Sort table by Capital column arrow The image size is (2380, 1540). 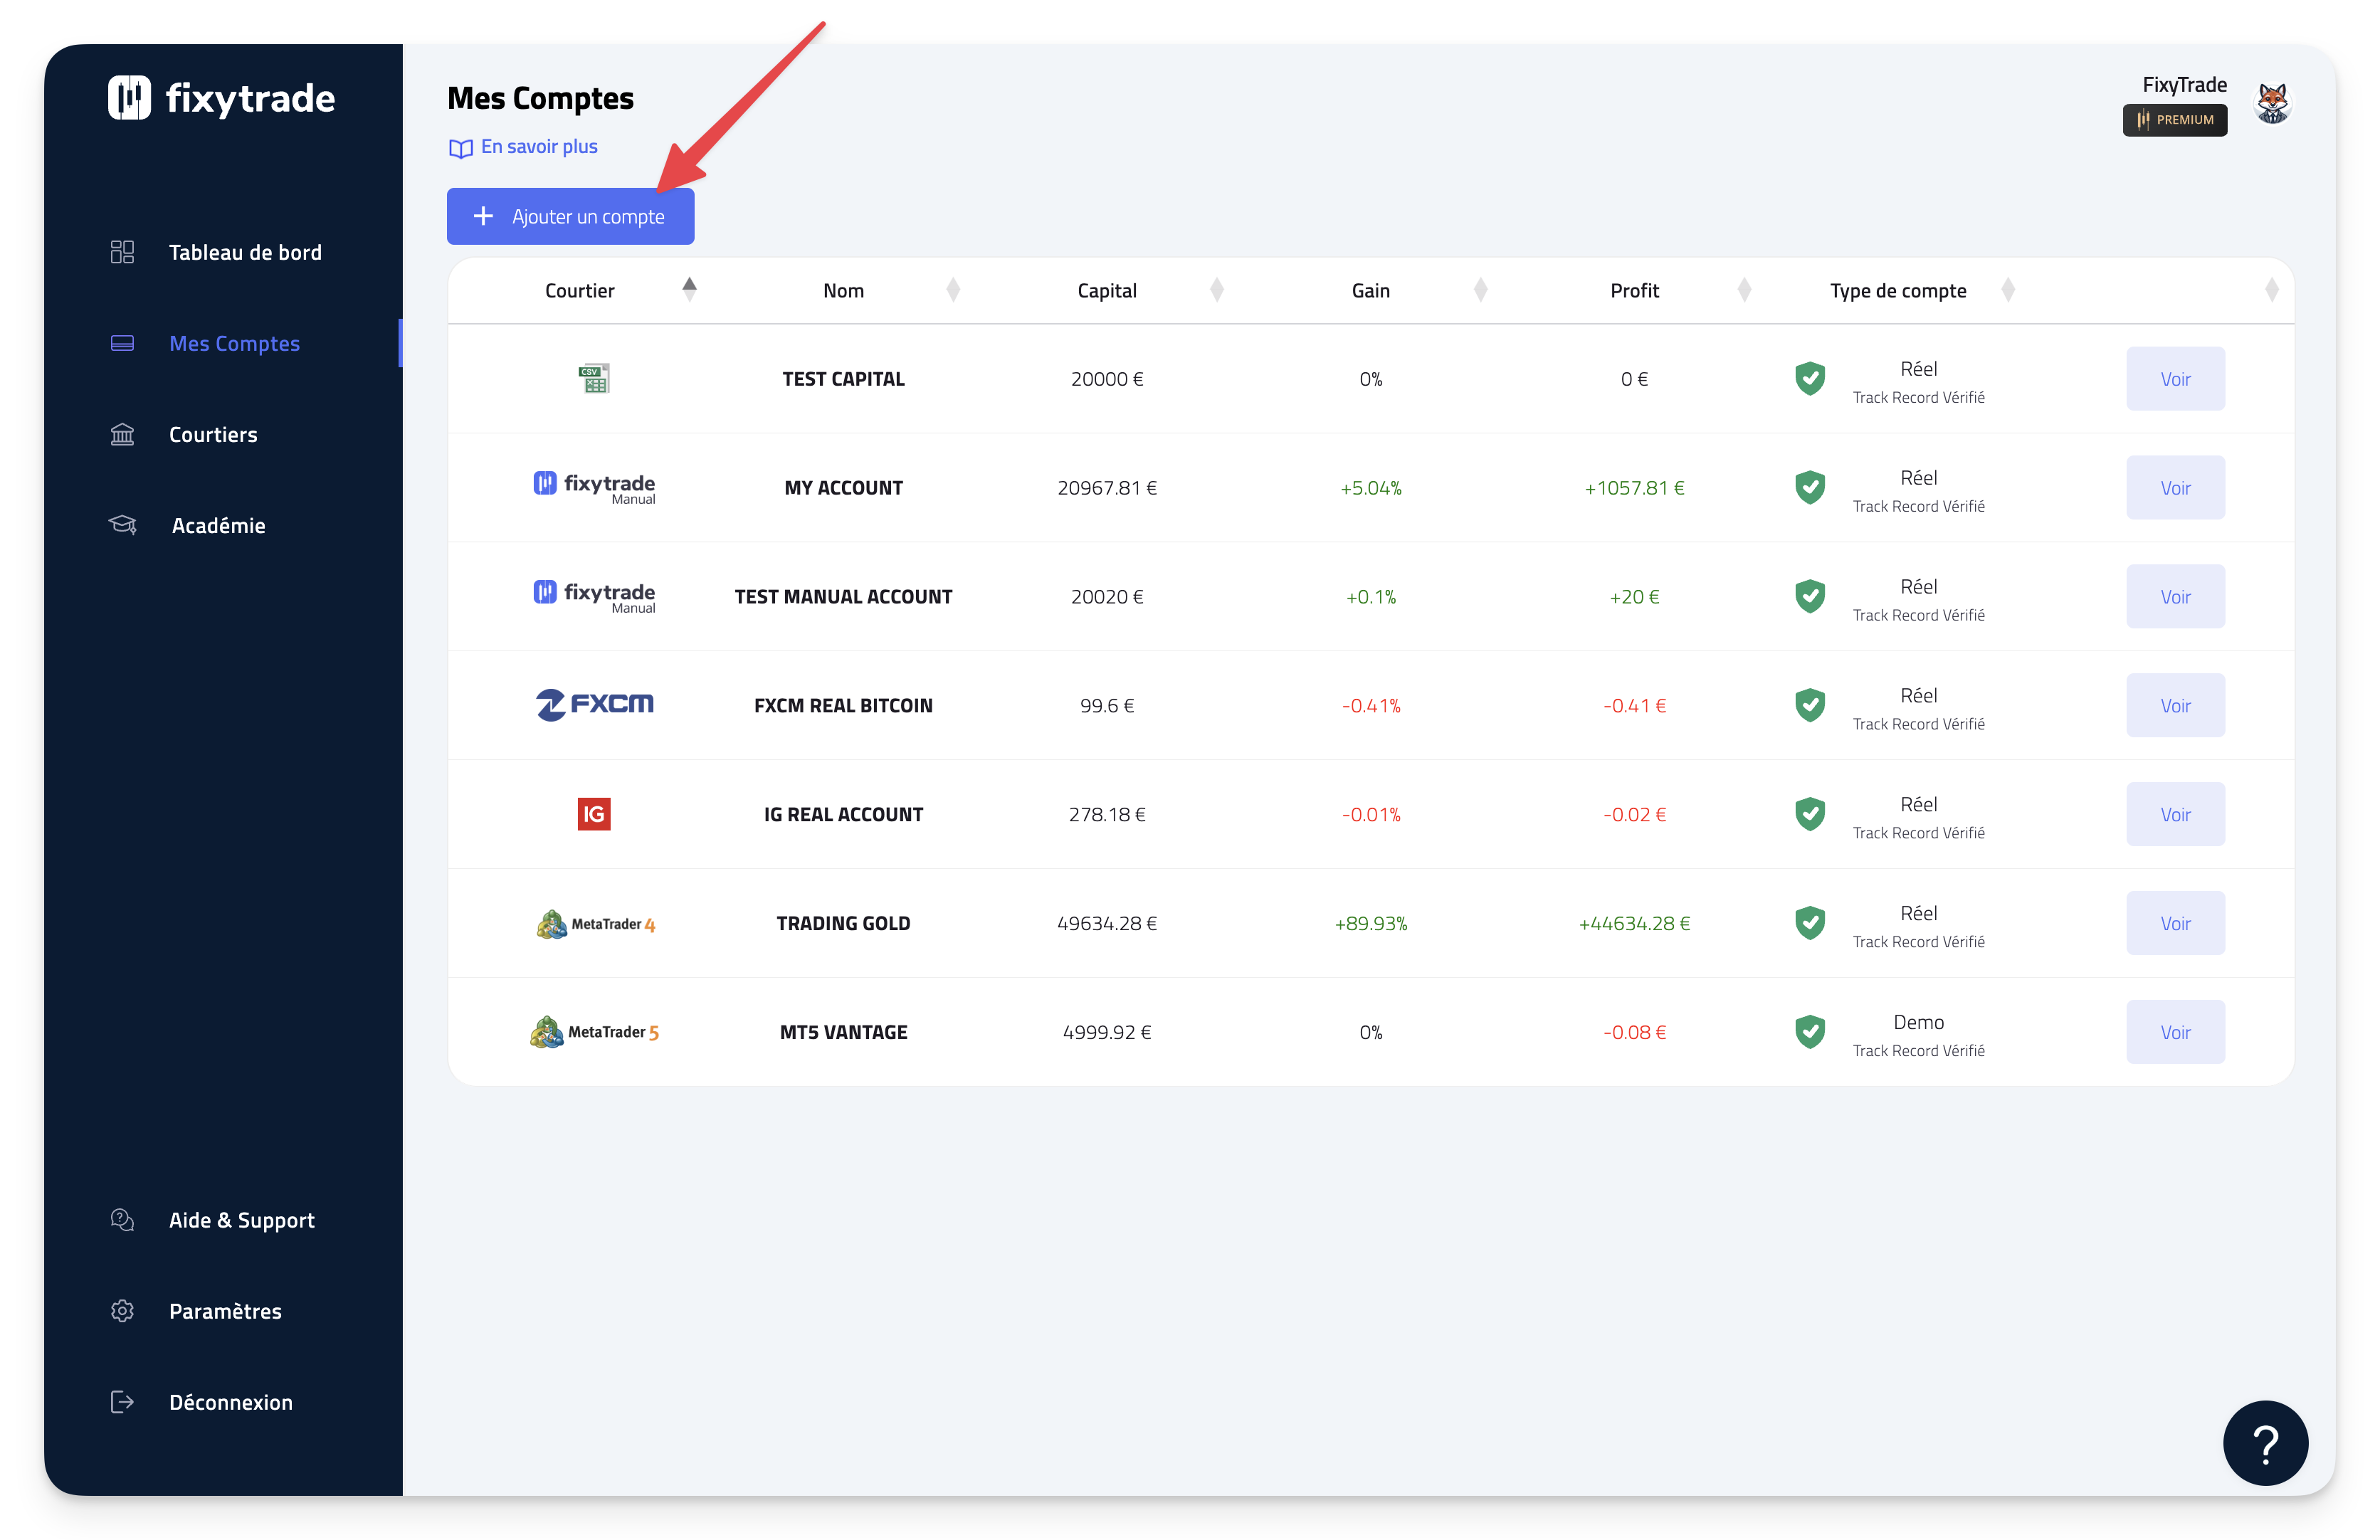pyautogui.click(x=1216, y=290)
